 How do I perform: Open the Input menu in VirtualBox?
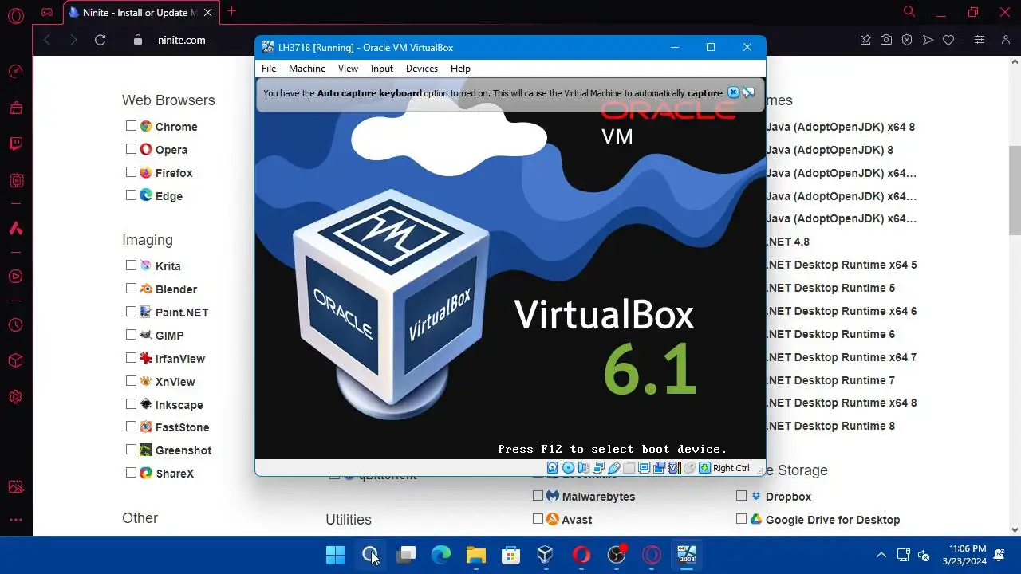coord(382,69)
